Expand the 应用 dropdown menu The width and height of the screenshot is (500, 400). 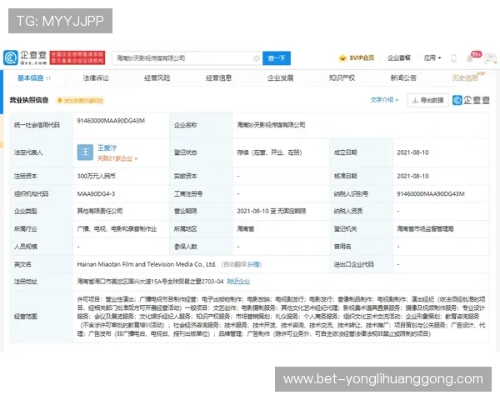432,58
